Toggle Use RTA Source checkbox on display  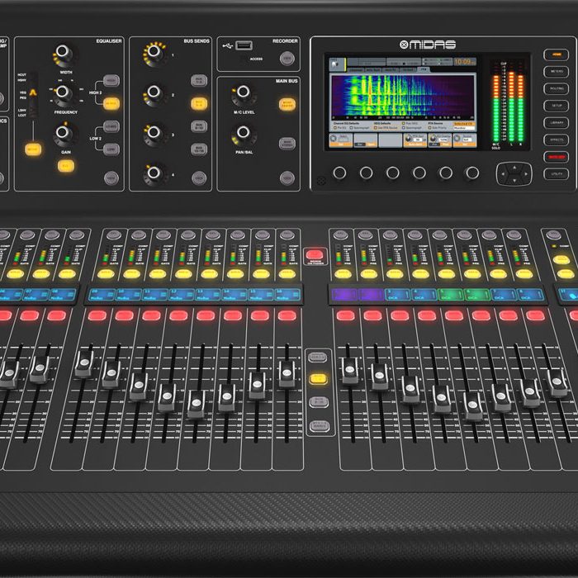pos(376,128)
